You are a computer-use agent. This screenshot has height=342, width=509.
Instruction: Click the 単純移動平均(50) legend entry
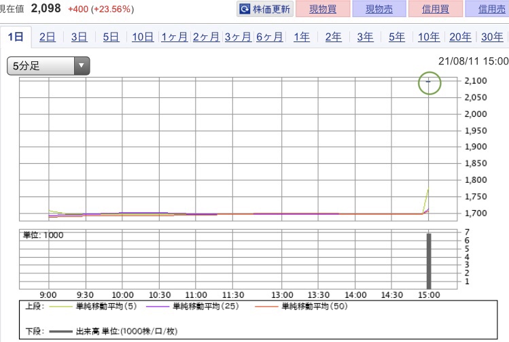[x=315, y=306]
